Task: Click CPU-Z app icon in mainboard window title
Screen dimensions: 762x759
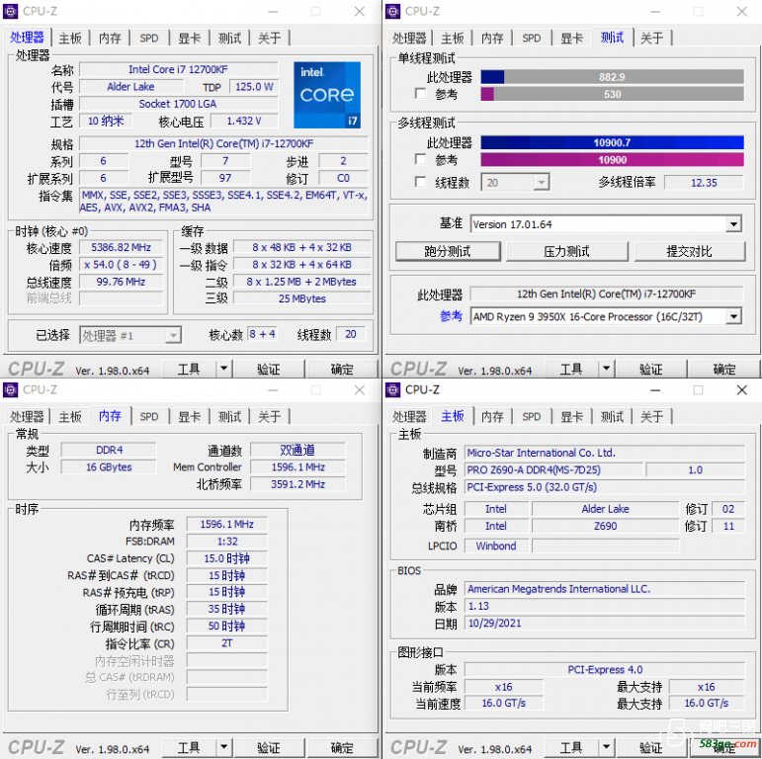Action: 392,389
